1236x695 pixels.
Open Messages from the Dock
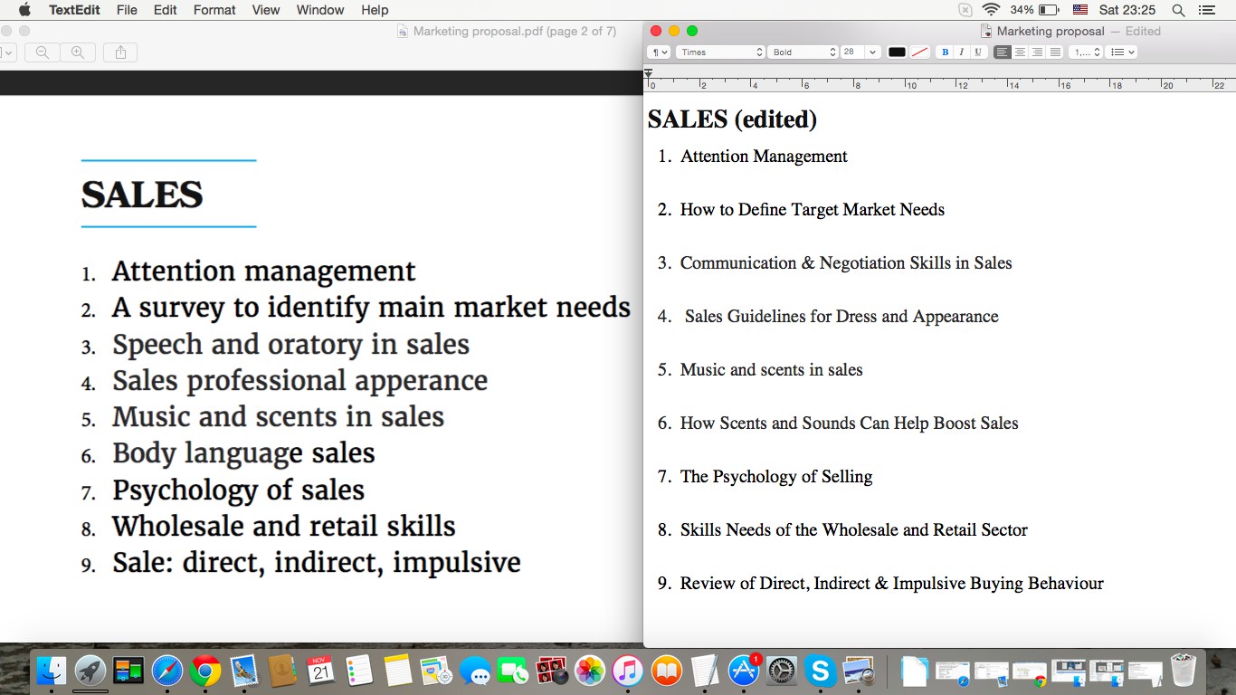475,671
